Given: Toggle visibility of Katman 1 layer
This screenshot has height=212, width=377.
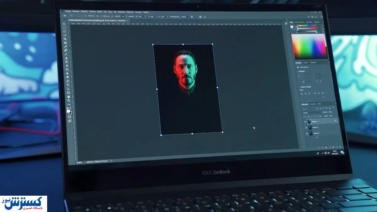Looking at the screenshot, I should (306, 128).
